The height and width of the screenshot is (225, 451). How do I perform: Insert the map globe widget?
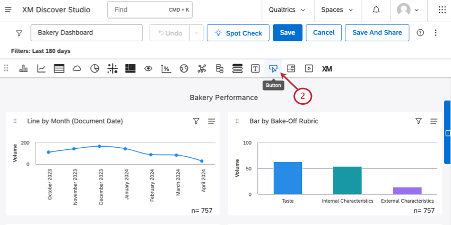click(x=184, y=68)
